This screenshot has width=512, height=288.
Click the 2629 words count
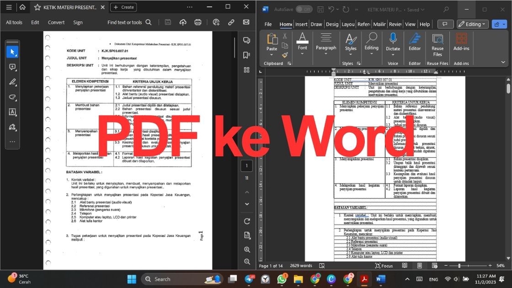(x=301, y=266)
